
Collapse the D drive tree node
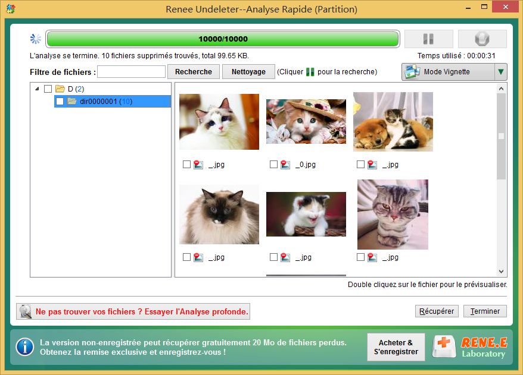tap(38, 89)
